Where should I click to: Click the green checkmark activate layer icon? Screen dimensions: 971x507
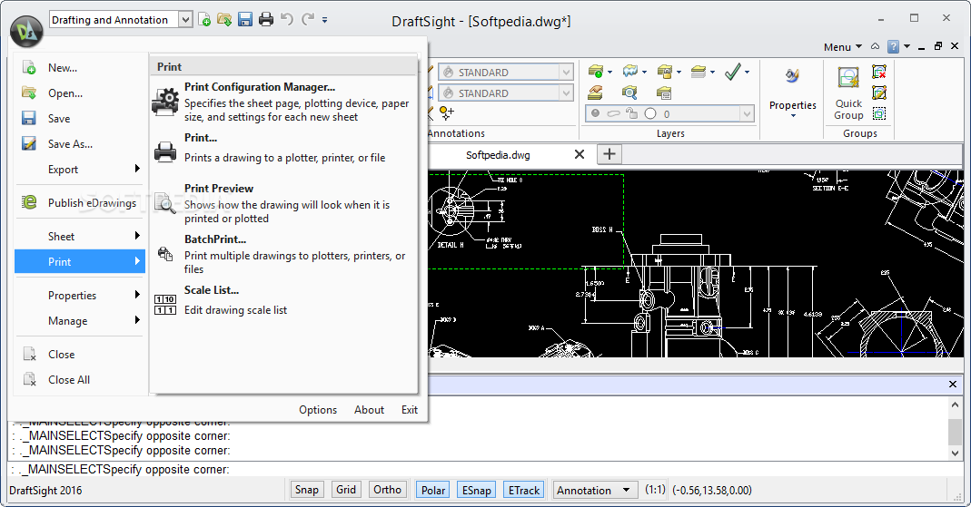coord(733,72)
